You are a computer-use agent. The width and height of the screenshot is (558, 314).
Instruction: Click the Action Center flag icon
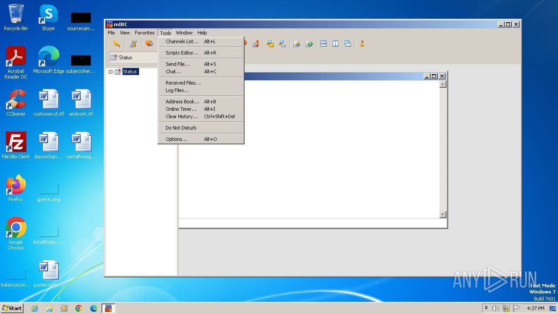click(517, 308)
